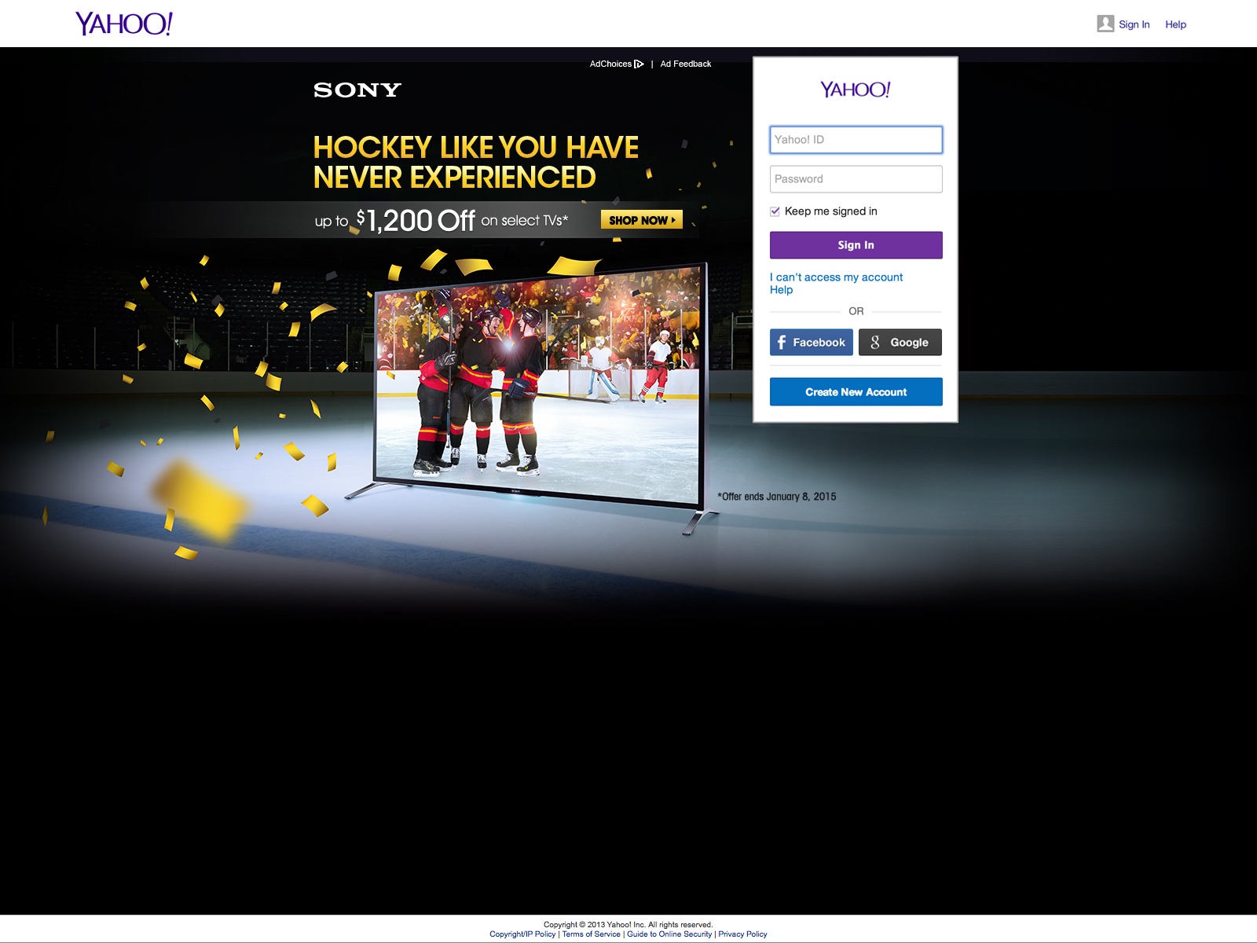
Task: Open the Terms of Service footer link
Action: tap(591, 934)
